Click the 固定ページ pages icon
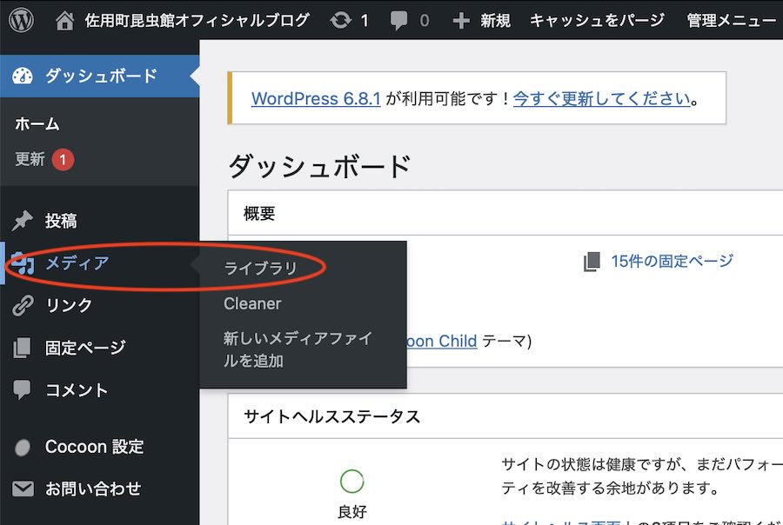 click(x=22, y=348)
